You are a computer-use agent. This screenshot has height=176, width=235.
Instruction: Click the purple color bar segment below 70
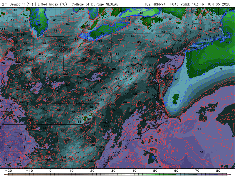point(199,175)
